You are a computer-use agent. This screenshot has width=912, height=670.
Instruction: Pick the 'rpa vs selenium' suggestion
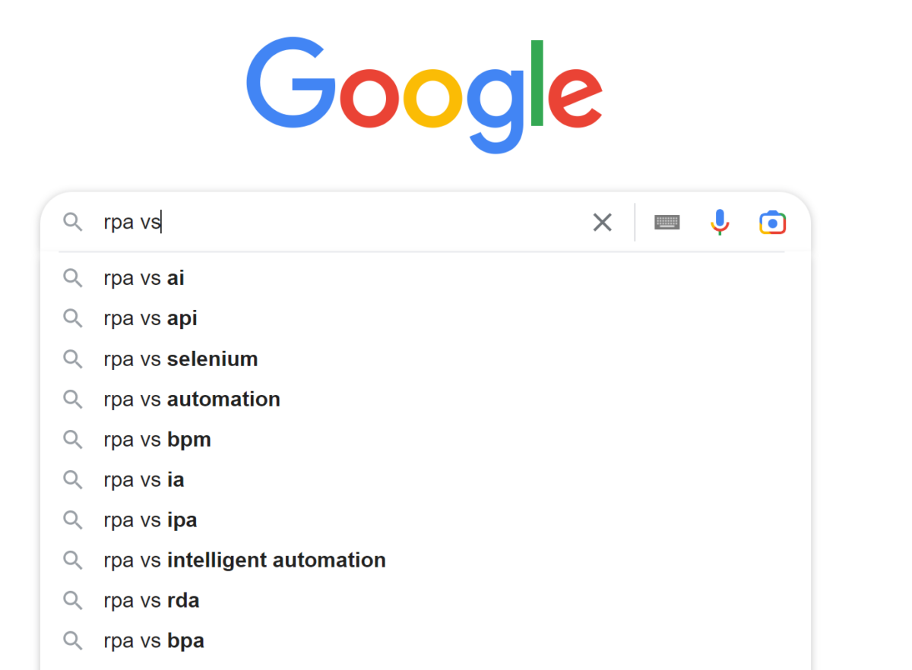tap(181, 359)
